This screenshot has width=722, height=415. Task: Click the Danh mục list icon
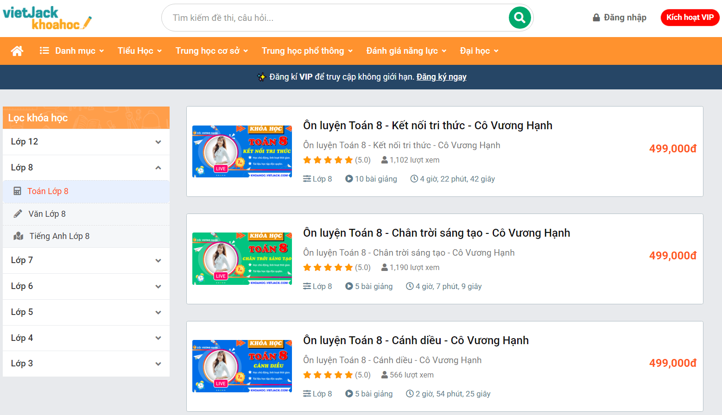coord(44,50)
